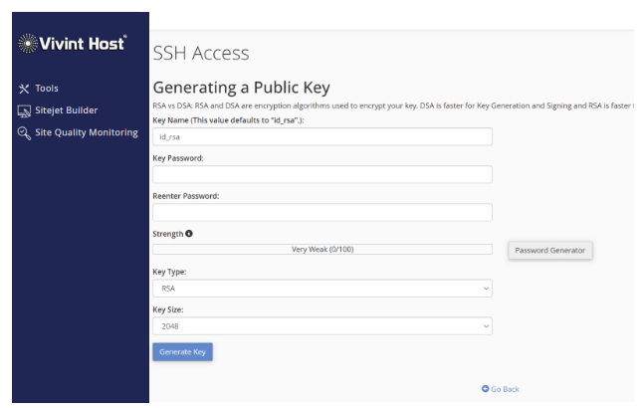Click the Tools wrench icon in sidebar
The height and width of the screenshot is (408, 643).
tap(24, 89)
